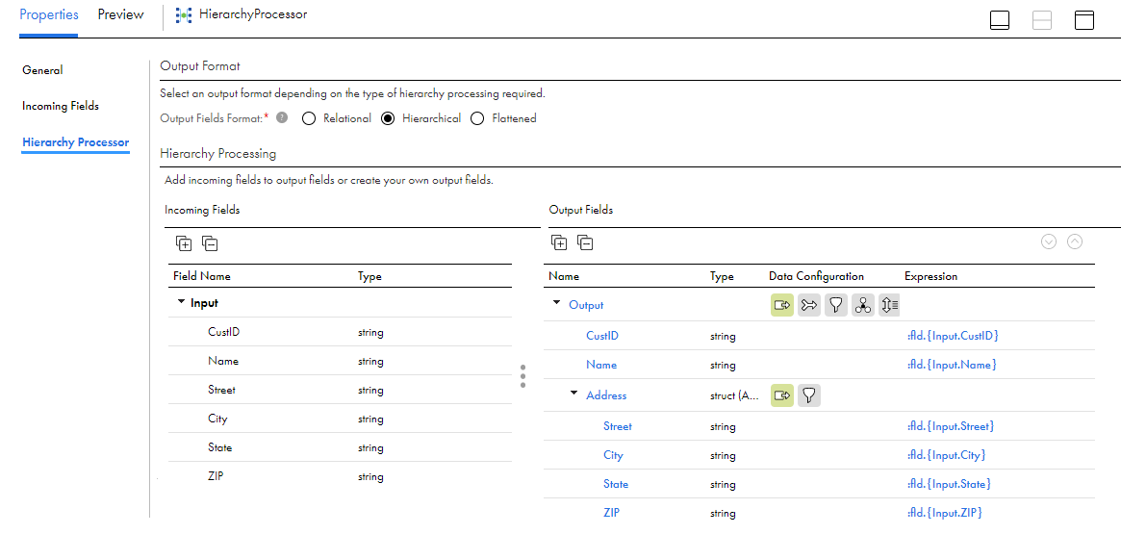Image resolution: width=1121 pixels, height=534 pixels.
Task: Open the General section
Action: click(x=42, y=70)
